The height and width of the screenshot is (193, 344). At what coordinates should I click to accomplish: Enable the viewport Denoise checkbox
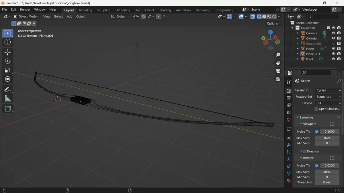click(x=305, y=152)
